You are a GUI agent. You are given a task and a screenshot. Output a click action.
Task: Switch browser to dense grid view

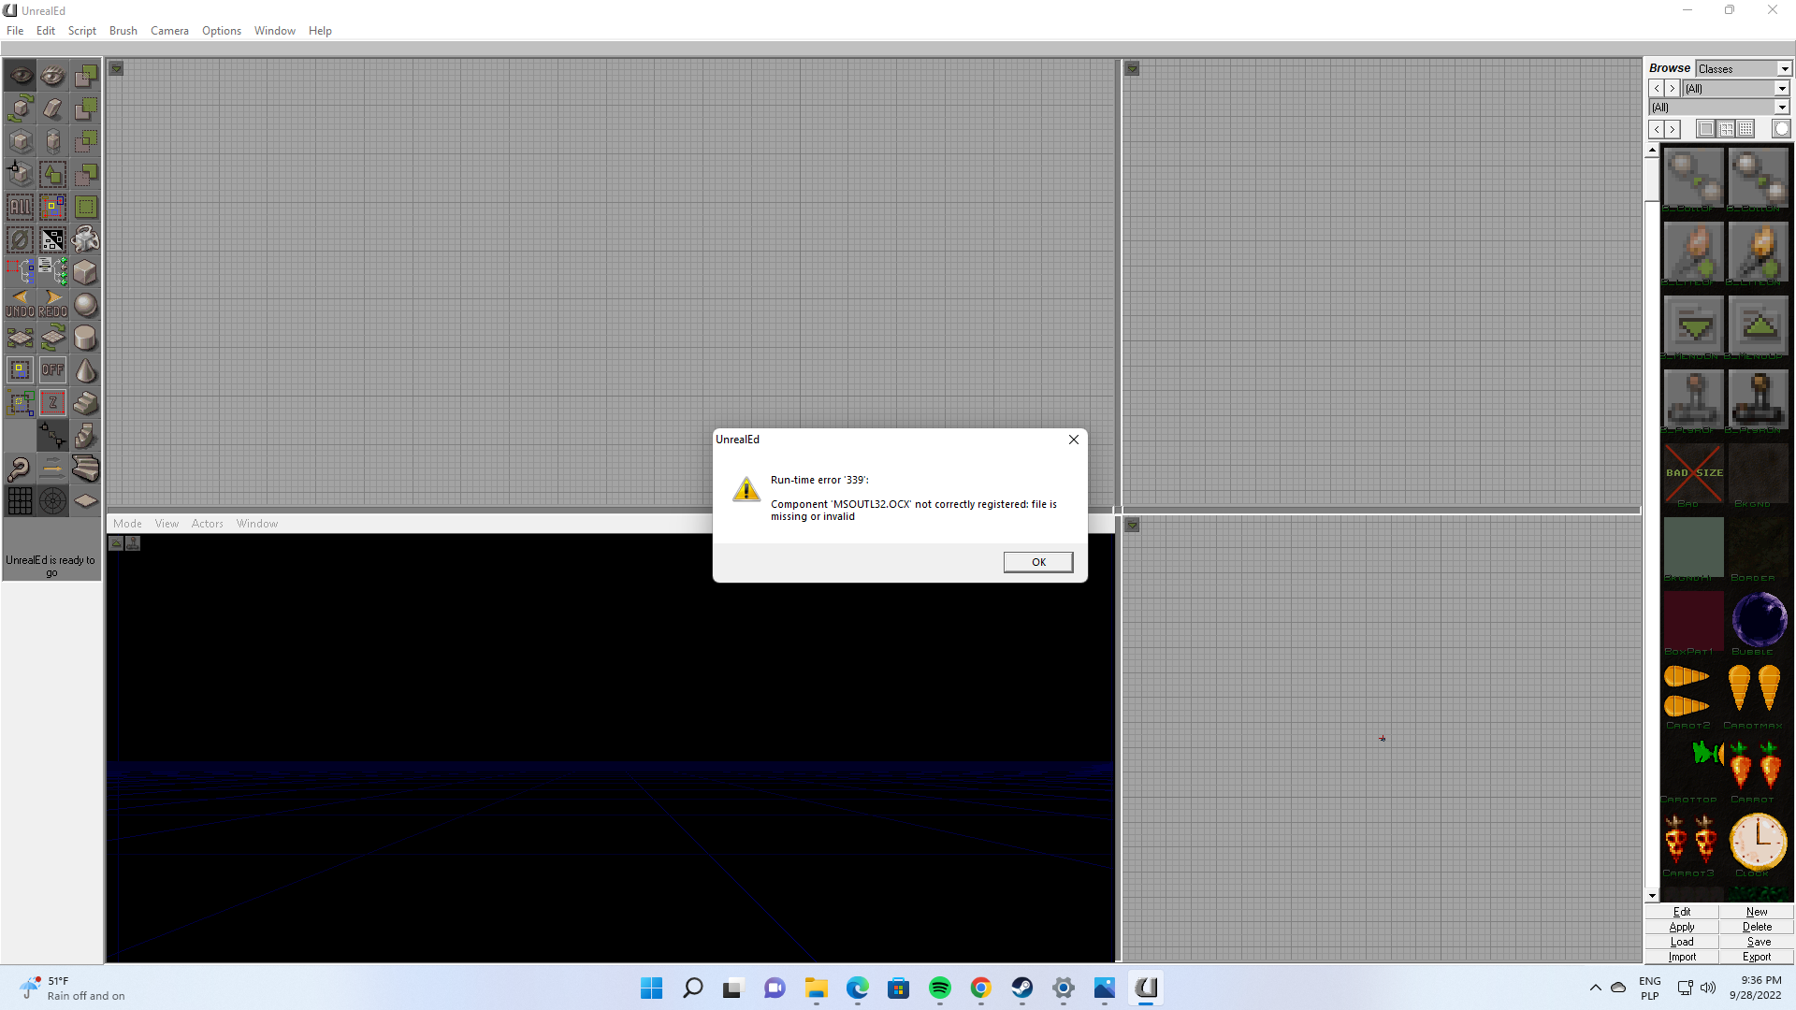pos(1745,129)
